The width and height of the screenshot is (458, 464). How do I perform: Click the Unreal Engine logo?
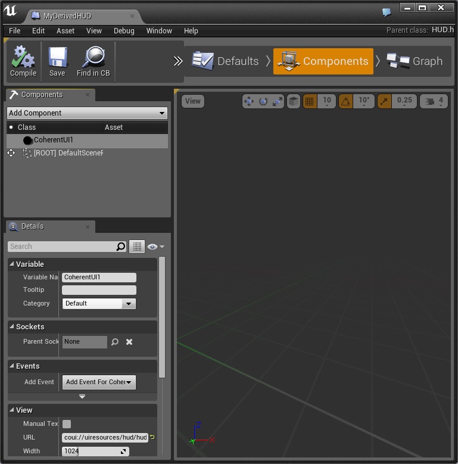[11, 11]
